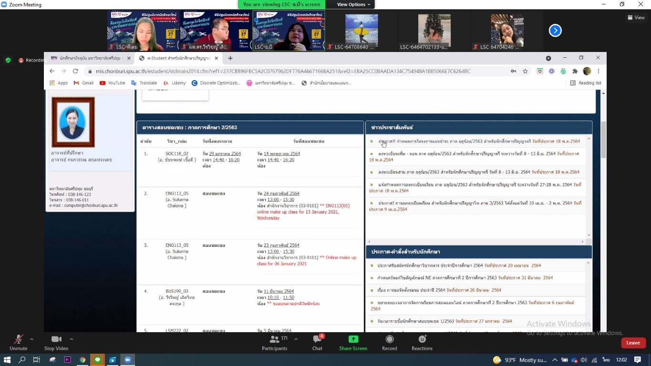Show hidden system tray icons
651x366 pixels.
[x=555, y=360]
